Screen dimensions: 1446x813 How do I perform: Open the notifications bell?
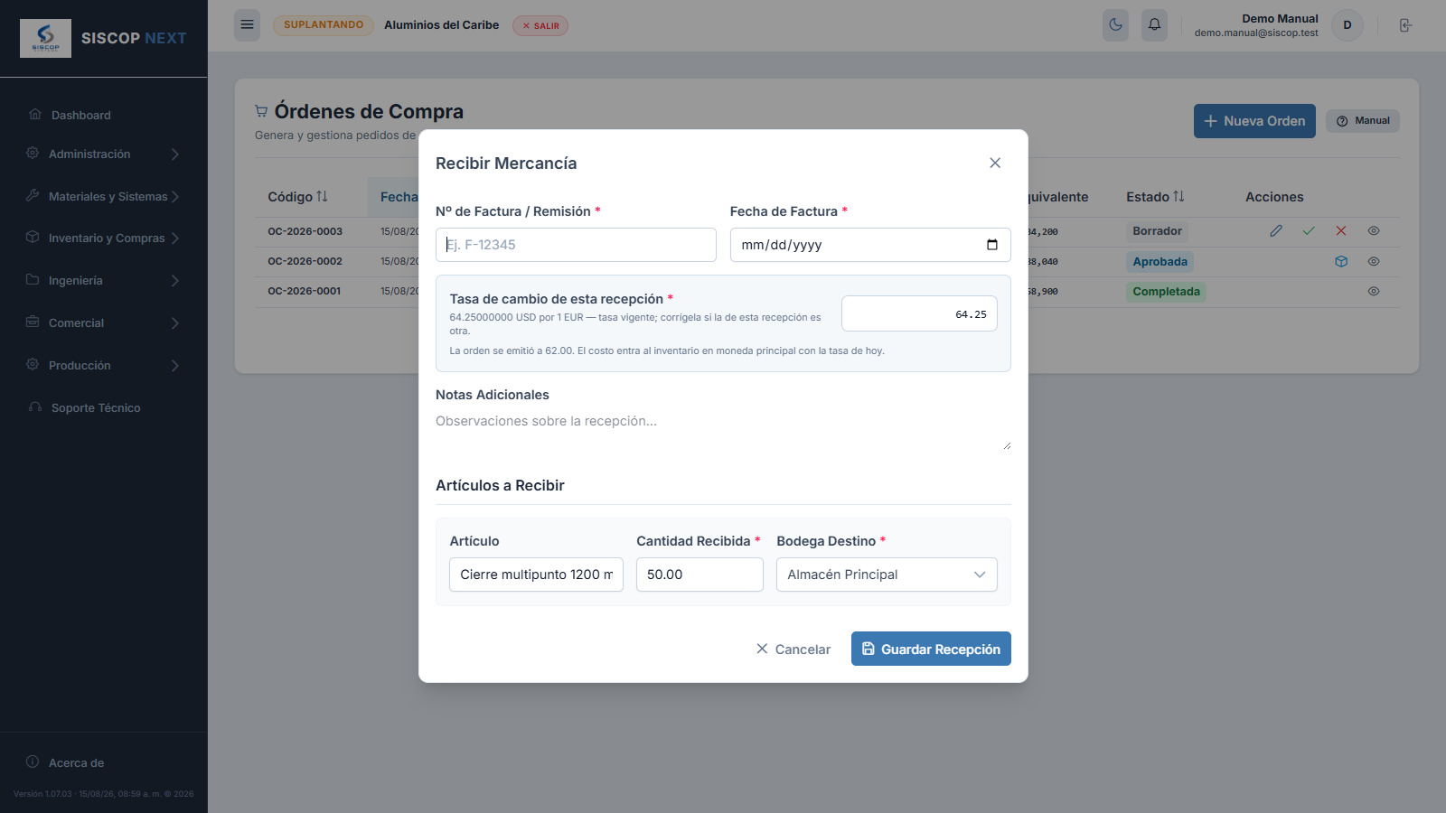(x=1154, y=25)
